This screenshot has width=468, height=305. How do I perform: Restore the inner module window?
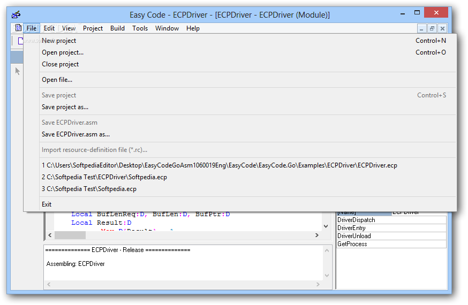point(432,28)
